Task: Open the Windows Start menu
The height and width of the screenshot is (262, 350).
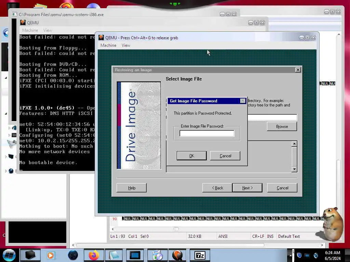Action: click(9, 255)
